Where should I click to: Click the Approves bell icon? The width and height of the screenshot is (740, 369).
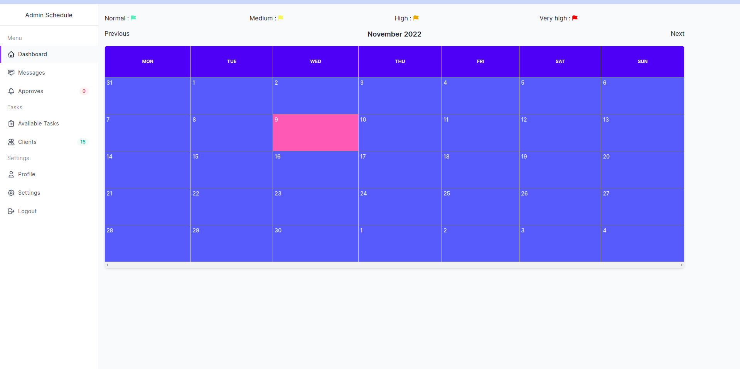[x=11, y=91]
